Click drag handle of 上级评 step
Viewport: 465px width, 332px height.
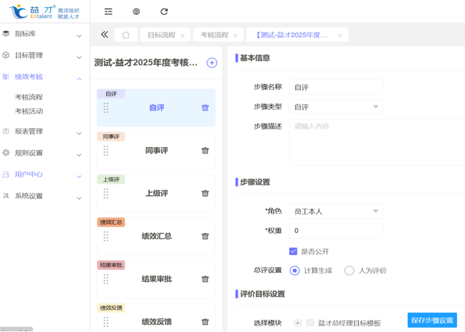click(106, 193)
